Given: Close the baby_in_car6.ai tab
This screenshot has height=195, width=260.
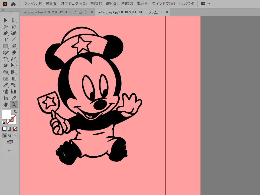Looking at the screenshot, I should tap(92, 12).
